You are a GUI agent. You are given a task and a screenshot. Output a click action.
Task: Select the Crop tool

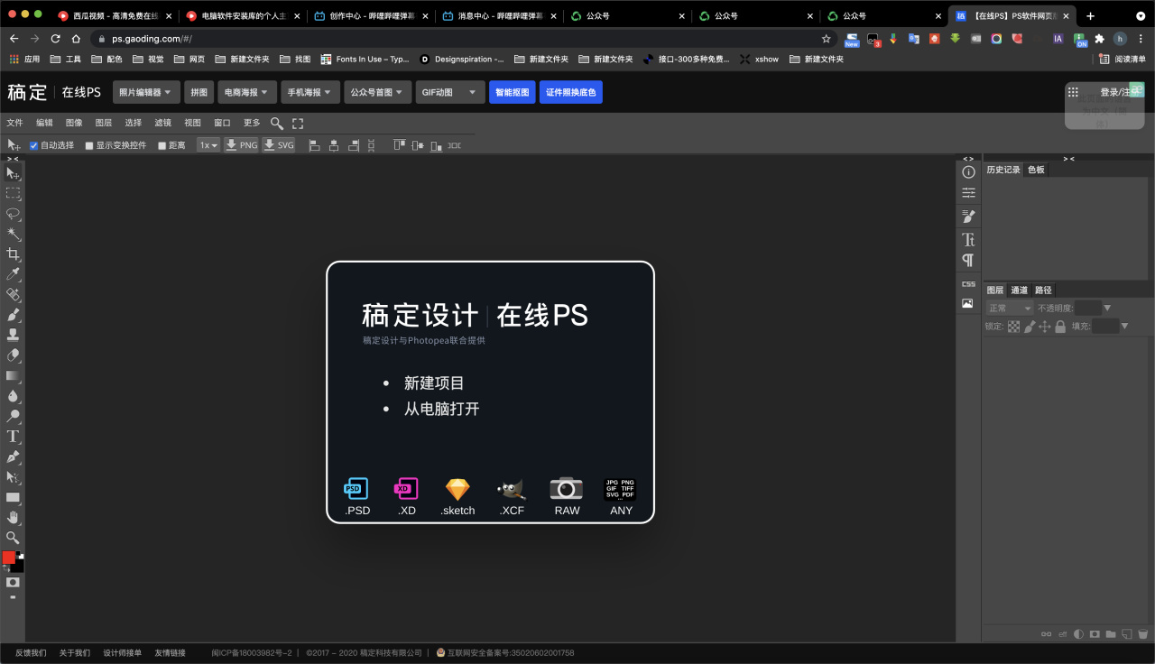[14, 254]
